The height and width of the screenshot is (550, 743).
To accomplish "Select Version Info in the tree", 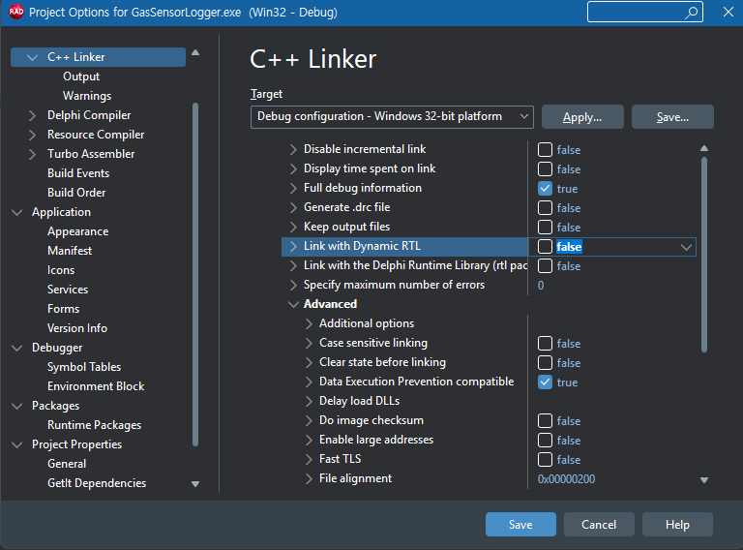I will pos(77,328).
